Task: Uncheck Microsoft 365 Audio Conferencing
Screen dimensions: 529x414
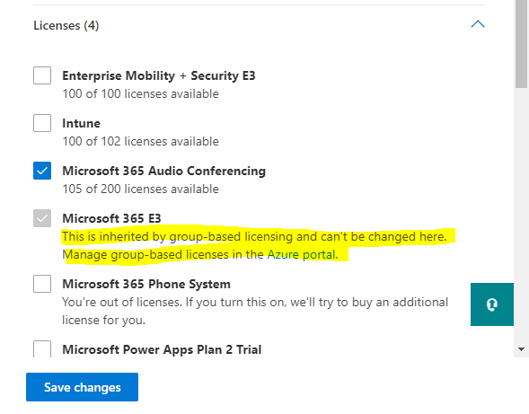Action: tap(42, 171)
